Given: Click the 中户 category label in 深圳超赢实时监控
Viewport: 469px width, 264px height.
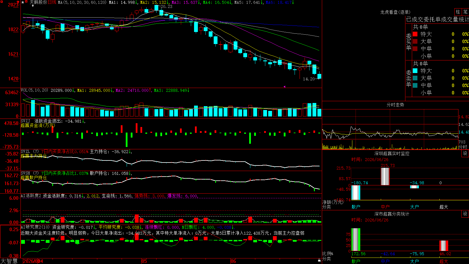Looking at the screenshot, I should coord(385,207).
